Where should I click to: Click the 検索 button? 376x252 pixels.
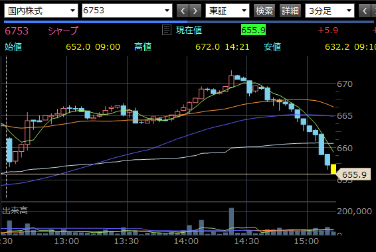click(x=264, y=11)
